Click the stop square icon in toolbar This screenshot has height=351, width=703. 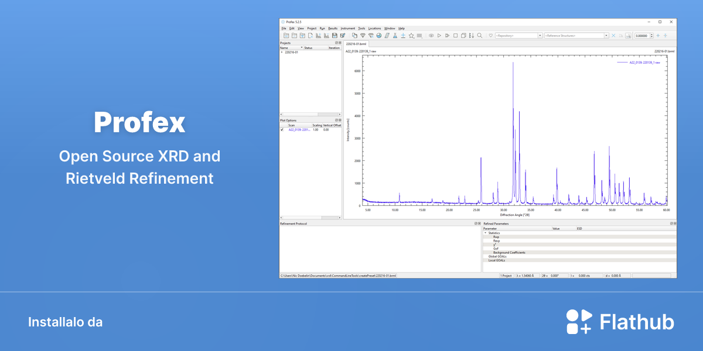click(455, 35)
